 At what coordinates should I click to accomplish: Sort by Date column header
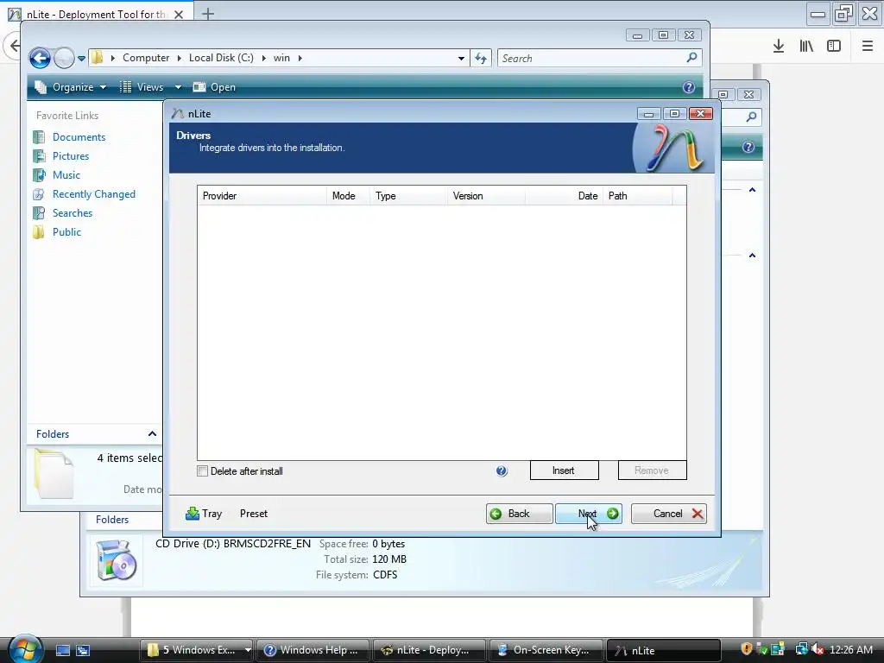564,196
